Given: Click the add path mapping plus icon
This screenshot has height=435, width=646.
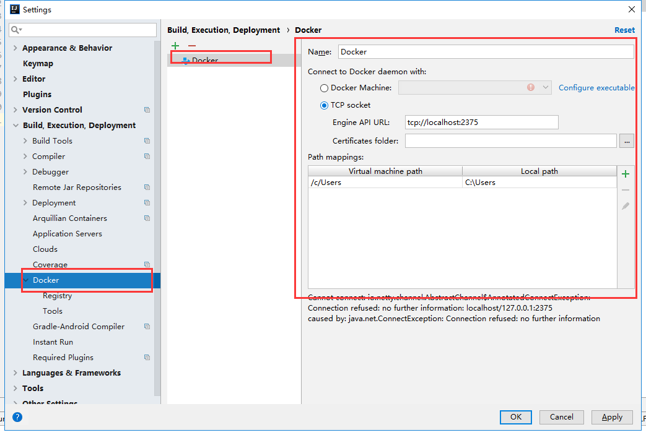Looking at the screenshot, I should pos(626,174).
